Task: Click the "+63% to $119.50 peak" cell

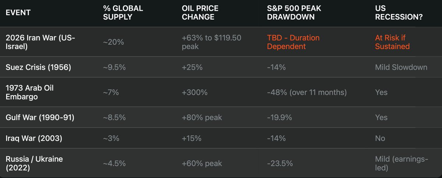Action: (x=210, y=42)
